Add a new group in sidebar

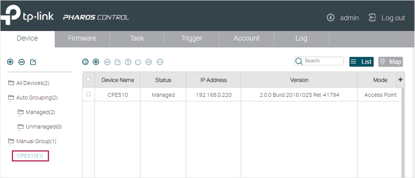click(x=10, y=62)
